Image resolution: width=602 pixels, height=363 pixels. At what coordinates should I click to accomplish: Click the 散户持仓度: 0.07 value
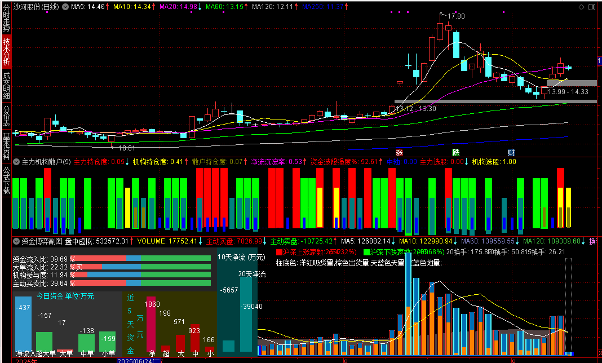217,162
